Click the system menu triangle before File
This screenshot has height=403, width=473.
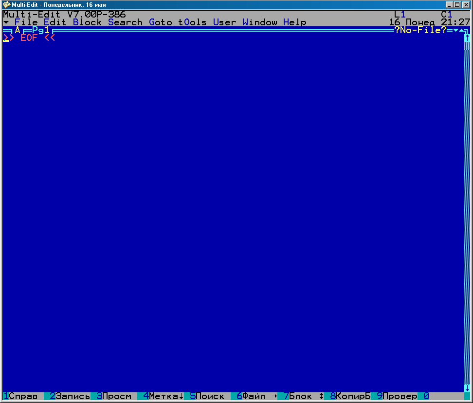click(x=6, y=22)
